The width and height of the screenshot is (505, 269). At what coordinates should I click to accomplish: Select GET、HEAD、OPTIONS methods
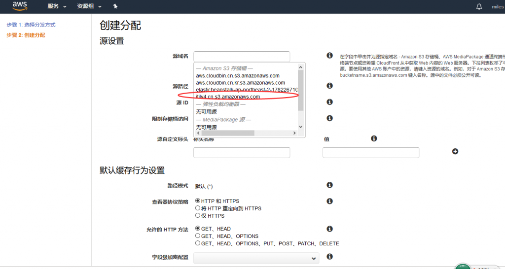[x=198, y=236]
